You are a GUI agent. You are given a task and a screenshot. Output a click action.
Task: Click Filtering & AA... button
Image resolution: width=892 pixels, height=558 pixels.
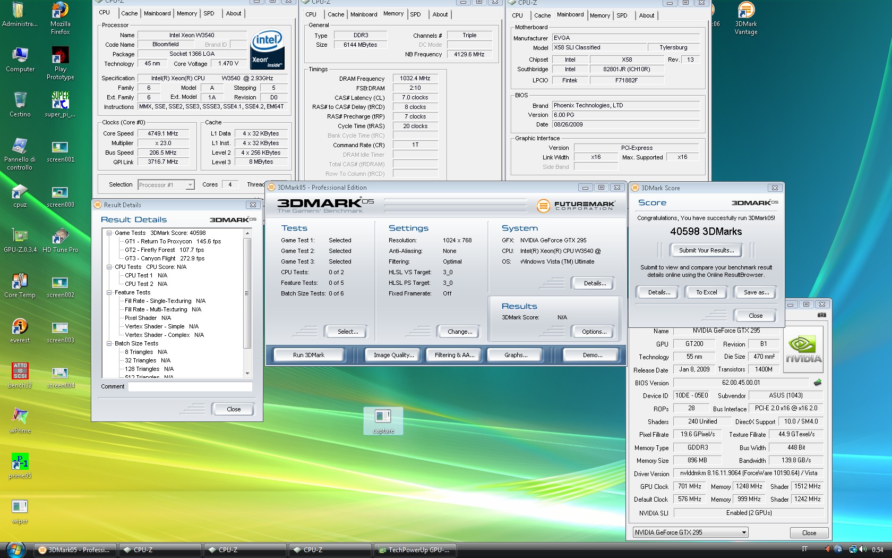tap(454, 355)
